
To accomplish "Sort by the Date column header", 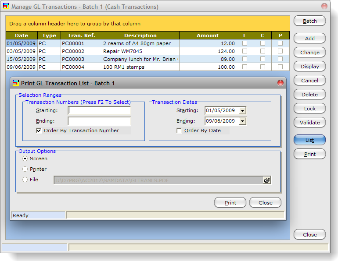I will click(22, 35).
